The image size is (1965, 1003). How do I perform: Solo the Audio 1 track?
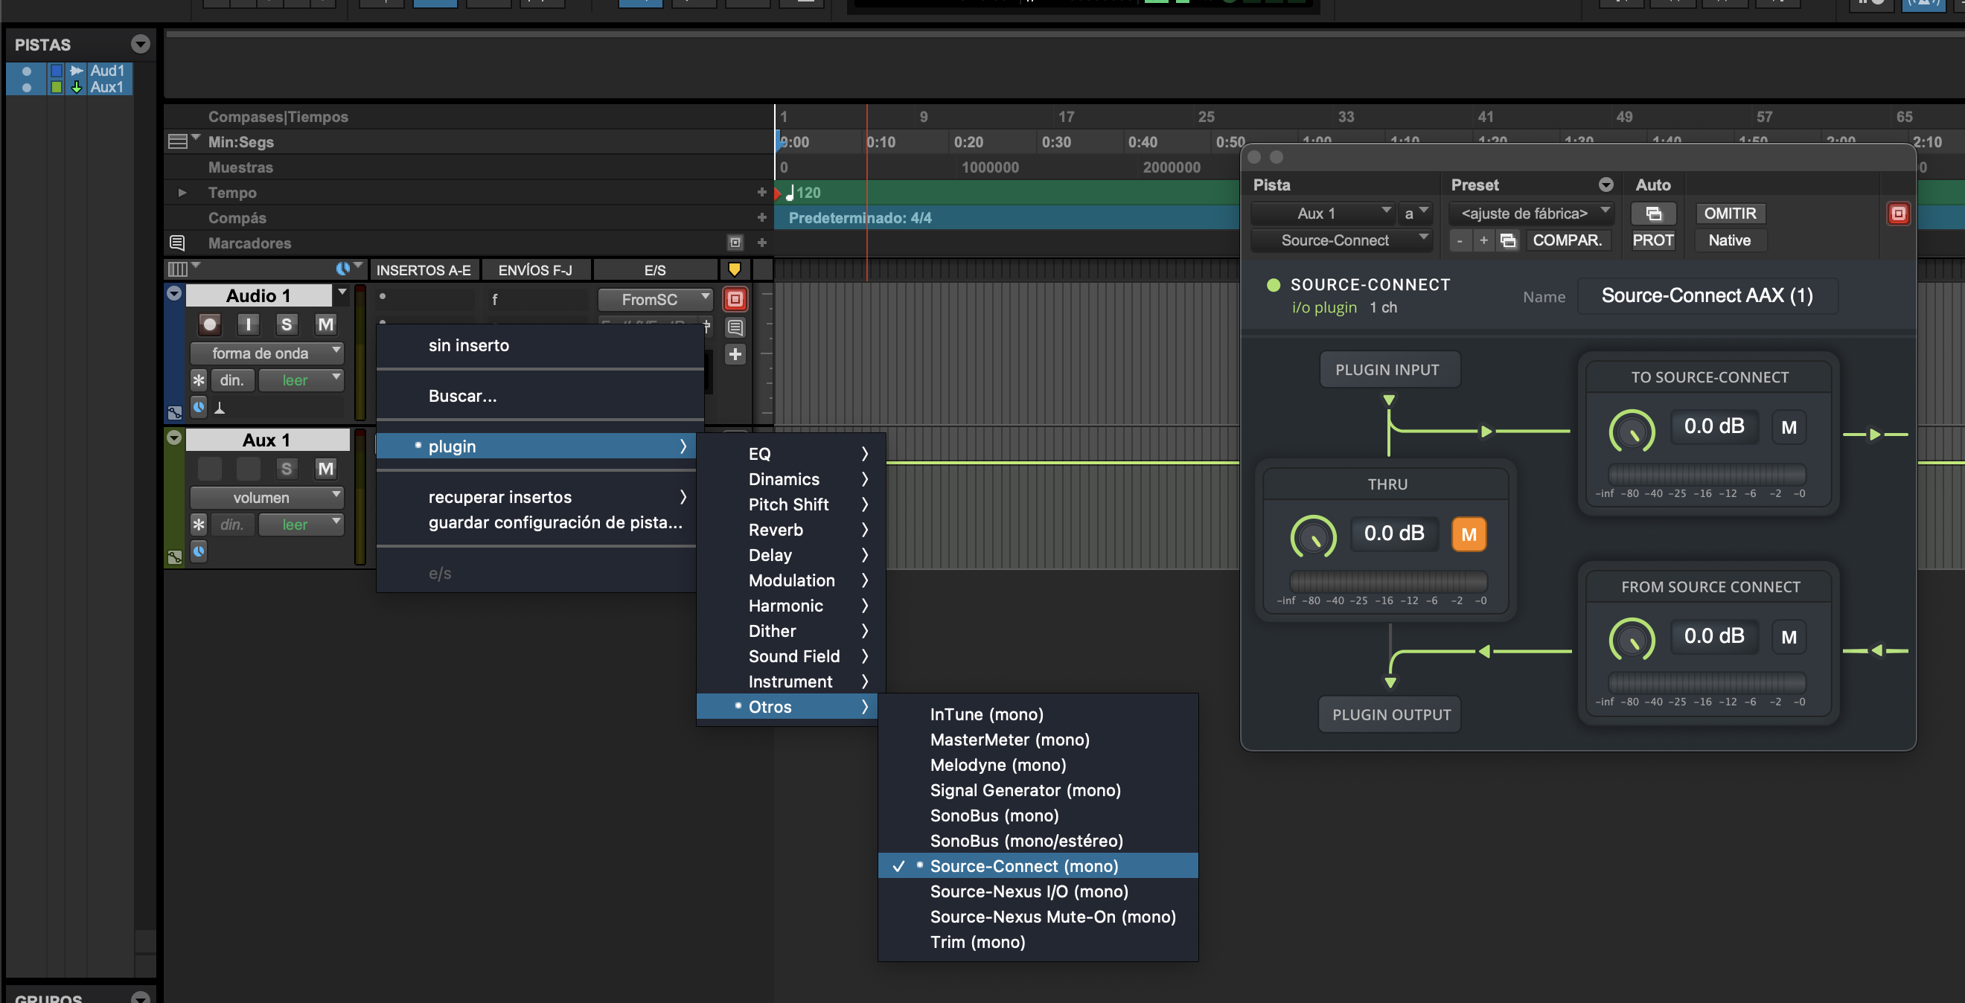286,324
